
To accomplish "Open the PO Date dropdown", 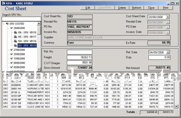I will [168, 28].
